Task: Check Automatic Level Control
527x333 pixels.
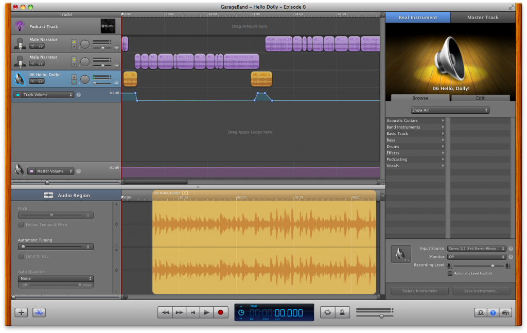Action: coord(450,273)
